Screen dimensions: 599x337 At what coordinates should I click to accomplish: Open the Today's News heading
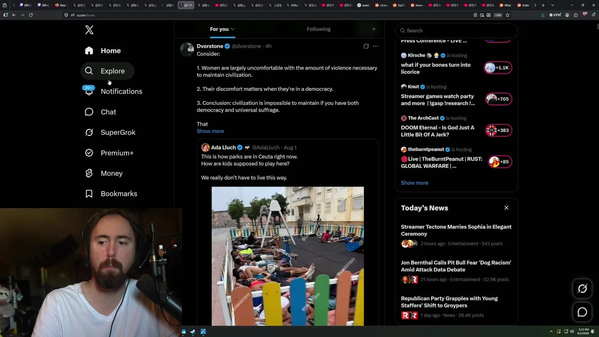tap(424, 208)
